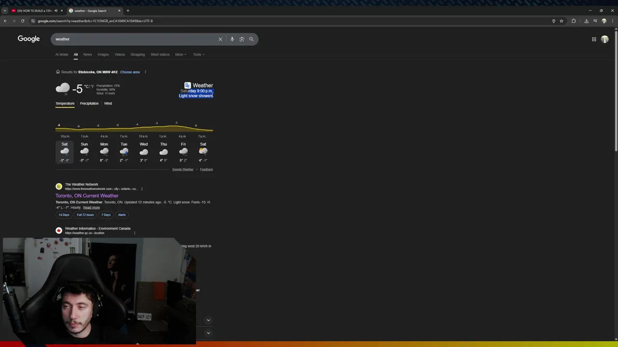Mute the YouTube tab via speaker icon
Screen dimensions: 618x347
point(56,11)
